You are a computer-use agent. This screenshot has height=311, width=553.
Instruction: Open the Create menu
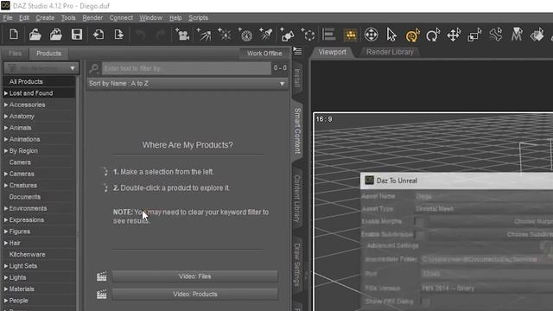coord(45,17)
